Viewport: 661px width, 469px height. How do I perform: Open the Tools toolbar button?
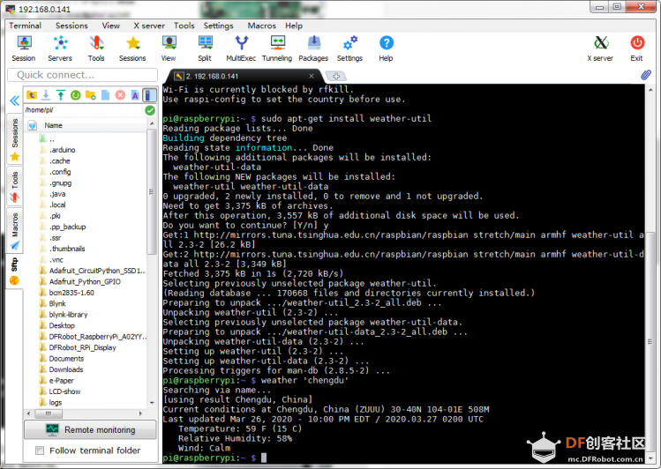point(96,48)
